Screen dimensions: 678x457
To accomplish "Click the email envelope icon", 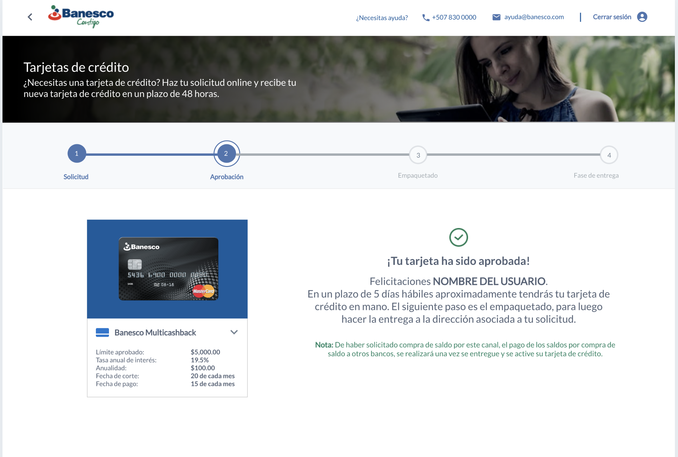I will point(496,17).
